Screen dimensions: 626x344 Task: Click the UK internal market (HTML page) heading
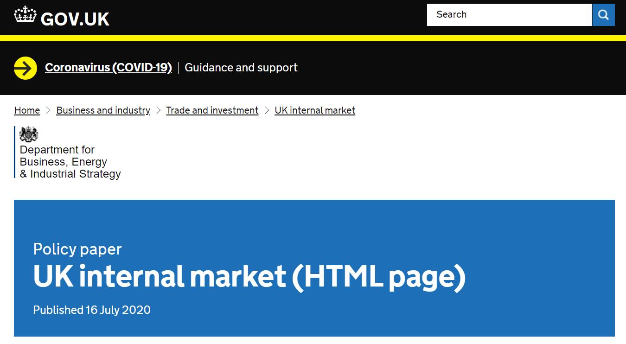tap(249, 277)
